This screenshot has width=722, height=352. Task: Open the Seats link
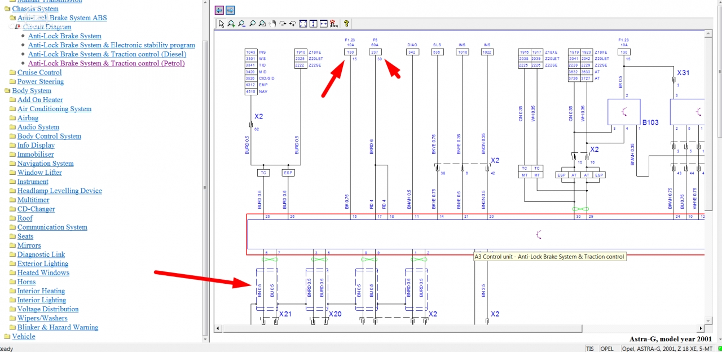(x=25, y=236)
